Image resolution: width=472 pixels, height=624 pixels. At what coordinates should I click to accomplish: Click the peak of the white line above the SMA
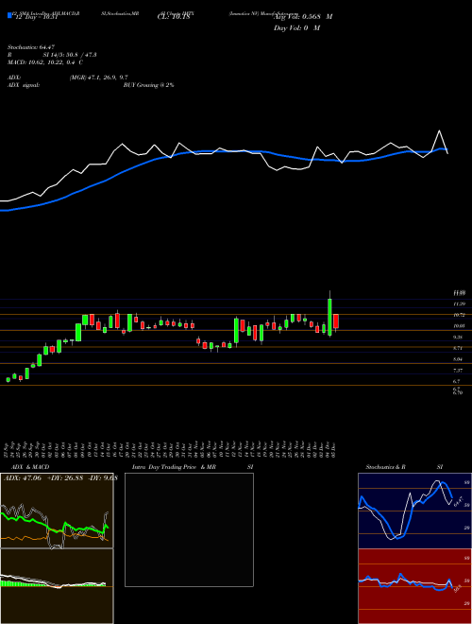(x=439, y=130)
